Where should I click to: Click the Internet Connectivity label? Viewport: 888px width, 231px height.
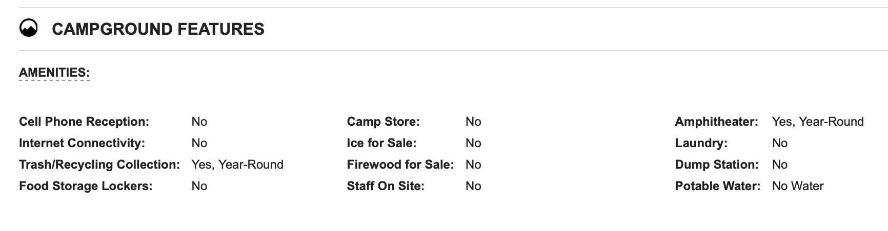[x=82, y=143]
